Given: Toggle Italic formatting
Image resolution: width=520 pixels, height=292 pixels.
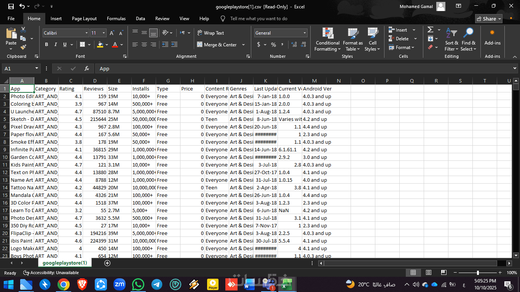Looking at the screenshot, I should (x=56, y=44).
